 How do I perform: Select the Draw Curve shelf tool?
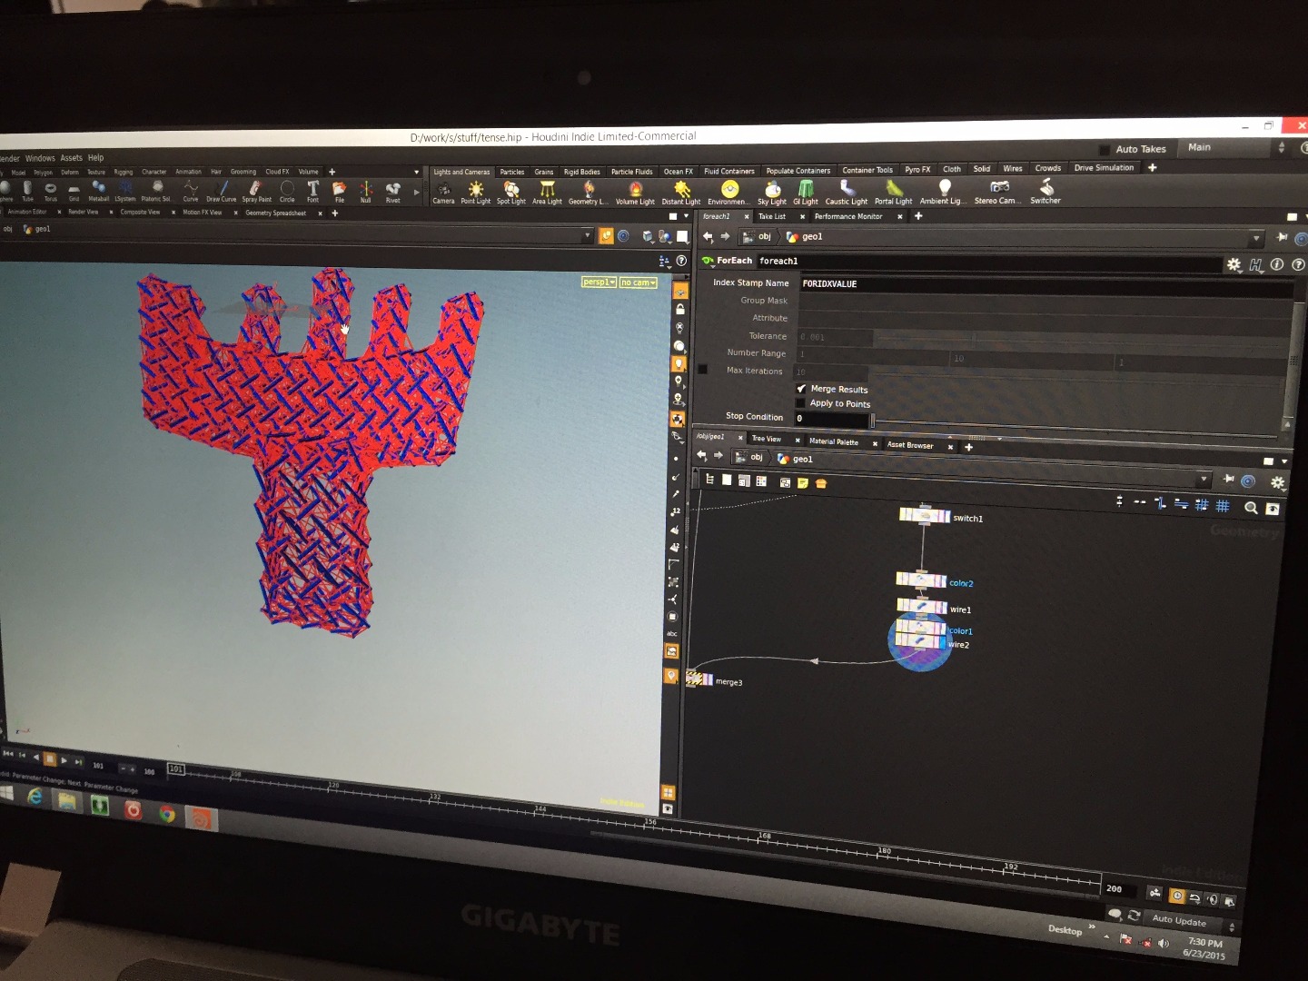point(221,192)
